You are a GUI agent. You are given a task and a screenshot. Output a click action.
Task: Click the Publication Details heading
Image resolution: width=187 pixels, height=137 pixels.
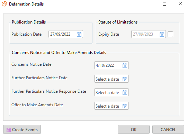pos(29,22)
